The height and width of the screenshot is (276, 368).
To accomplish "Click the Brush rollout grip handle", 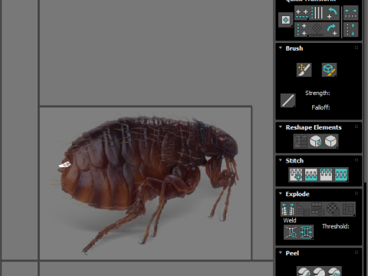I will (356, 48).
